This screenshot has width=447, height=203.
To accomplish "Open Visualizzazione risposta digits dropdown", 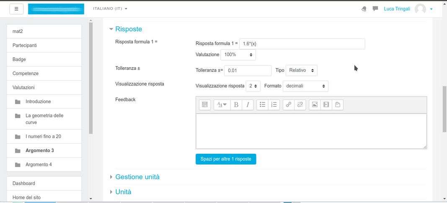I will pos(253,86).
